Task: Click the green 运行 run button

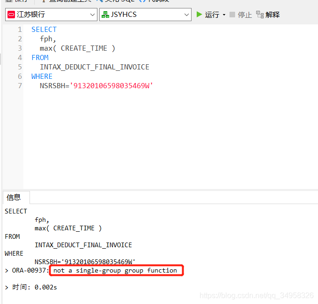Action: pyautogui.click(x=207, y=15)
